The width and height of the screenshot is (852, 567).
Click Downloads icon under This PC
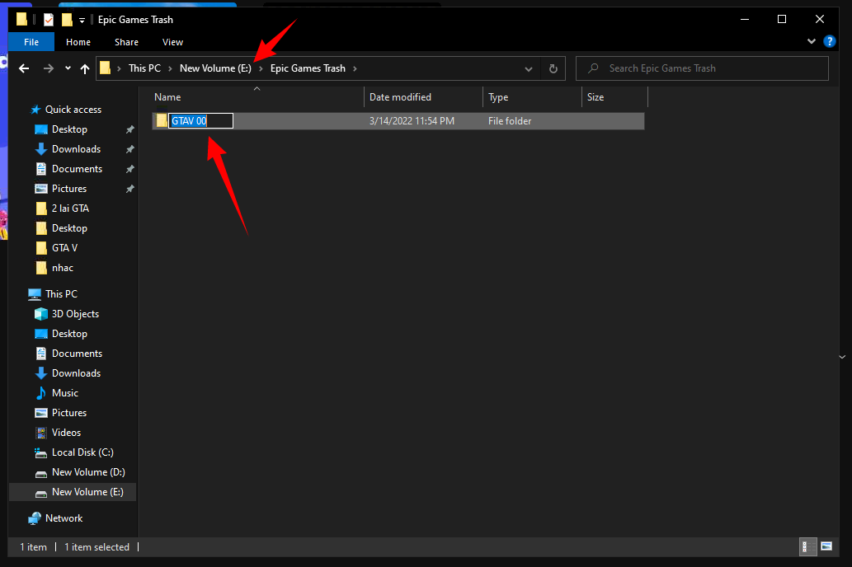tap(40, 373)
